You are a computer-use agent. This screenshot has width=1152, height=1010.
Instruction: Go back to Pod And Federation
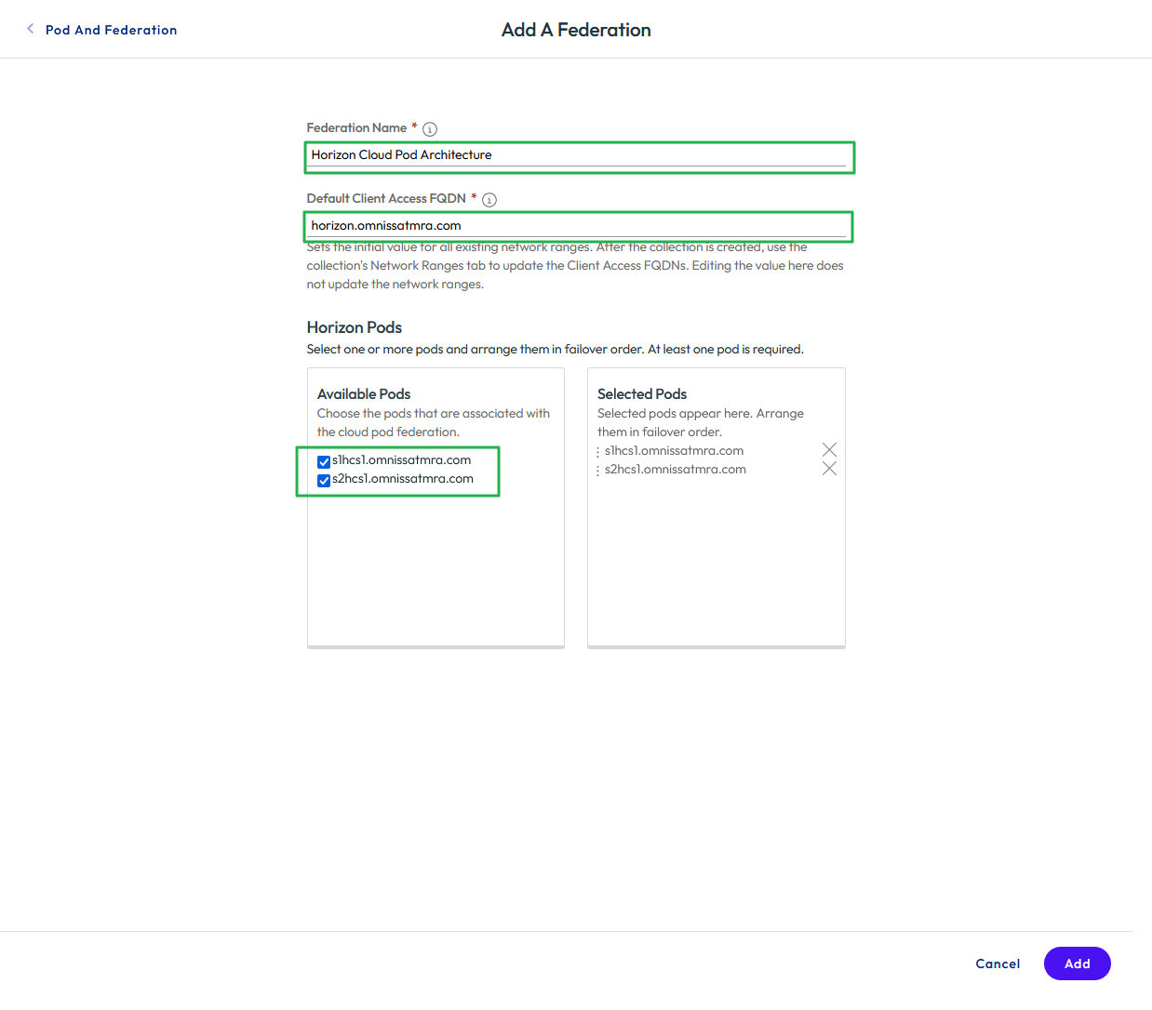pyautogui.click(x=111, y=30)
